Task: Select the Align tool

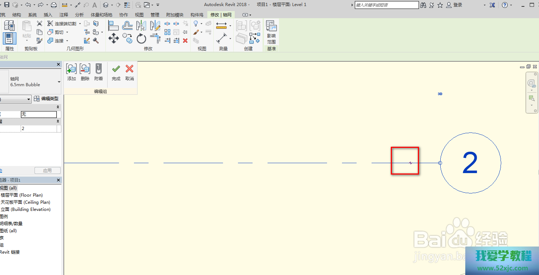Action: 113,25
